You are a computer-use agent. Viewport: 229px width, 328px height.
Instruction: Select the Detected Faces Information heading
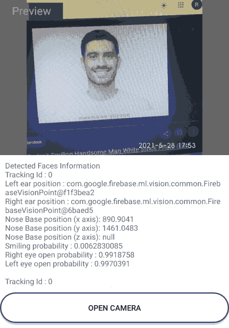tap(52, 166)
